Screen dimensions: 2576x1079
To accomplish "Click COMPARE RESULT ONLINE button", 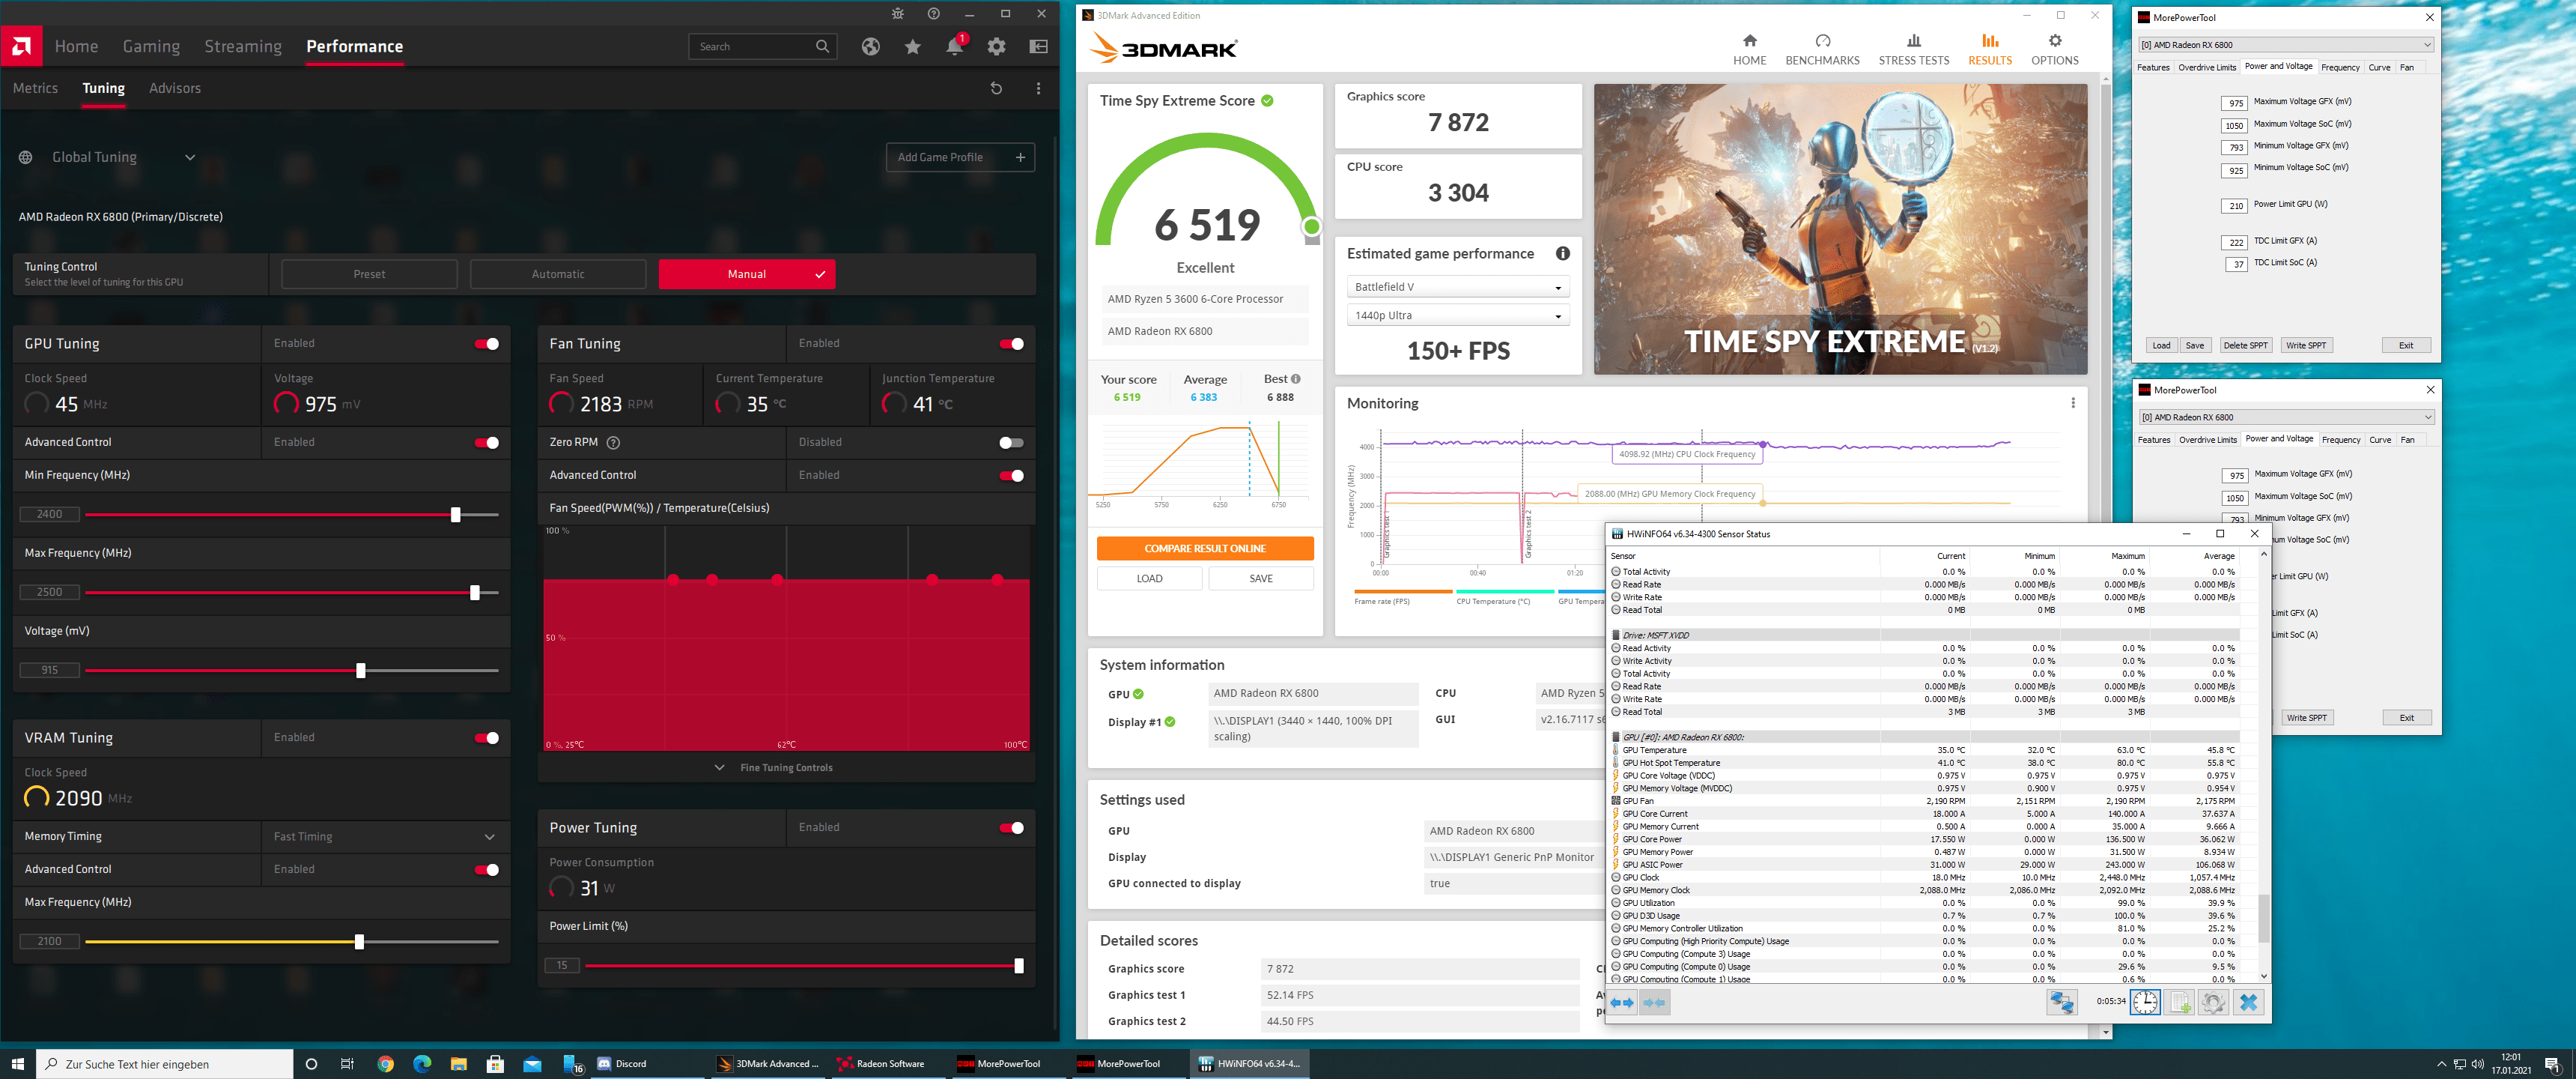I will pyautogui.click(x=1205, y=548).
